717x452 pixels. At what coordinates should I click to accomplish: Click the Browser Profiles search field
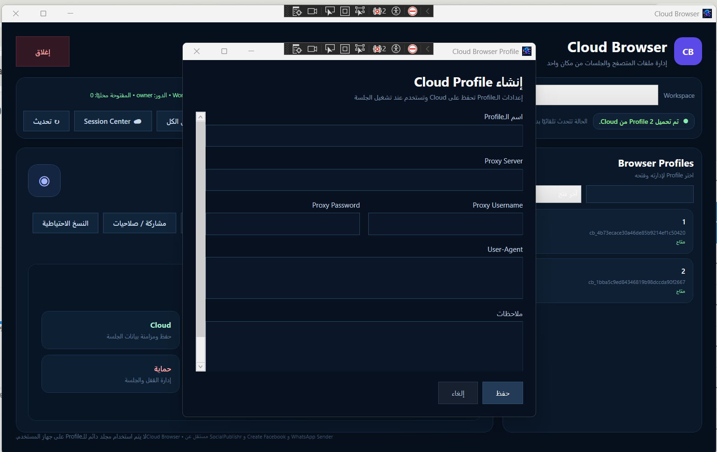[x=640, y=194]
